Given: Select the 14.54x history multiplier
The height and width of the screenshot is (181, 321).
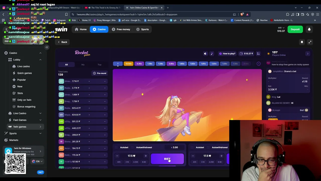Looking at the screenshot, I should (x=128, y=64).
